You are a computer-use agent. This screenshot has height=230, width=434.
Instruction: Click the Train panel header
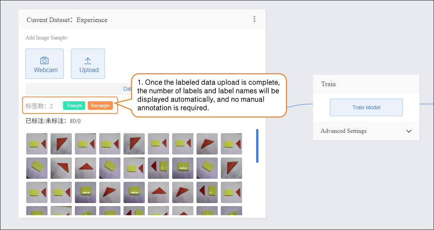(x=328, y=84)
